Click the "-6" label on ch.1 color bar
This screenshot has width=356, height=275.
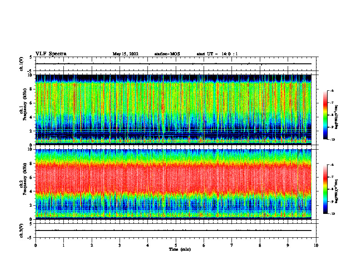pos(332,90)
